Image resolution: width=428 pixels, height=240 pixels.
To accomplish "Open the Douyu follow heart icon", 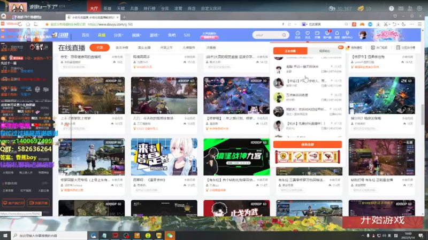I will [x=307, y=35].
